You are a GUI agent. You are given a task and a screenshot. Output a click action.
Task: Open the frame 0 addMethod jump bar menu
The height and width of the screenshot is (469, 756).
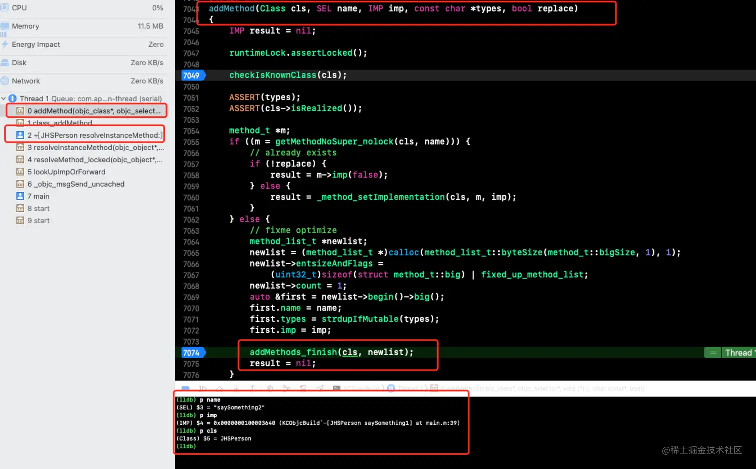[x=538, y=388]
